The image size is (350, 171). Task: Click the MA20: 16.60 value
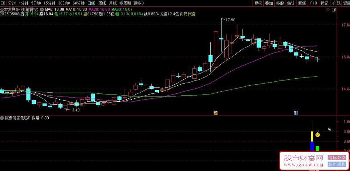coord(99,10)
